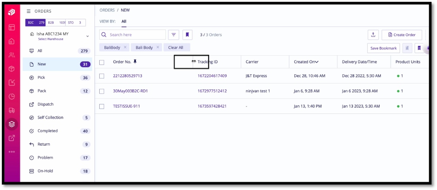Image resolution: width=437 pixels, height=190 pixels.
Task: Open New orders in the sidebar
Action: click(x=57, y=64)
